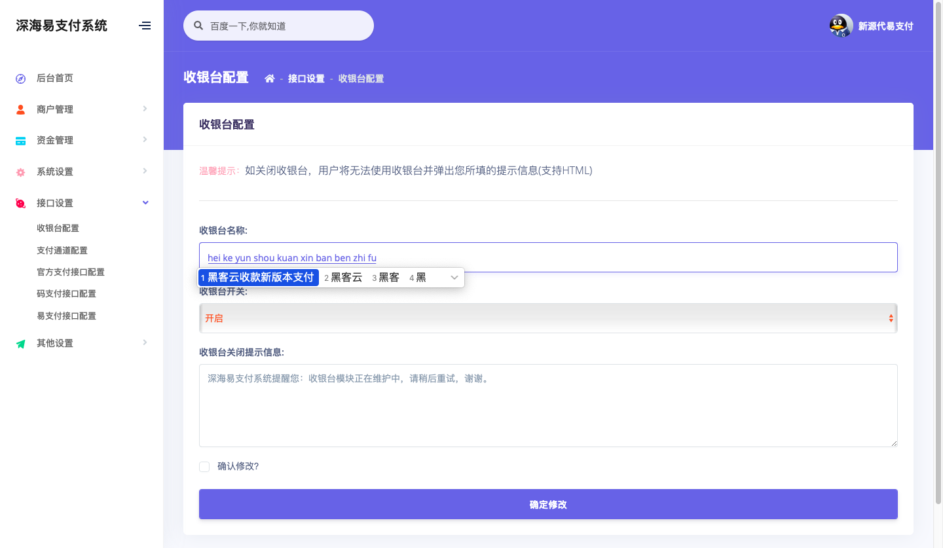Expand the 商户管理 submenu arrow
The image size is (943, 548).
[145, 109]
